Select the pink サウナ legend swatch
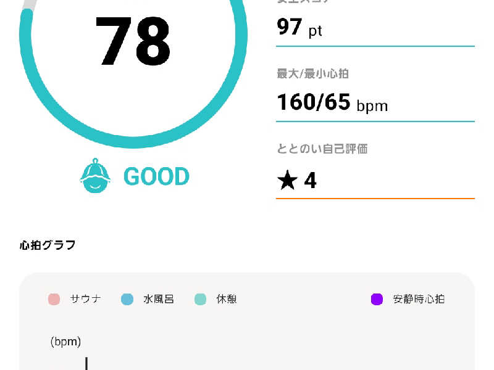The width and height of the screenshot is (494, 370). 54,299
